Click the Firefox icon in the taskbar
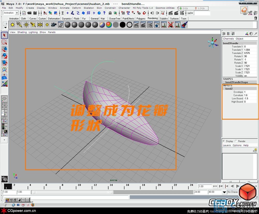The image size is (259, 214). 33,205
